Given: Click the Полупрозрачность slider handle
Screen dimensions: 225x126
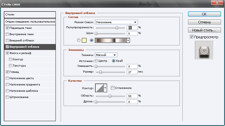Looking at the screenshot, I should 117,28.
